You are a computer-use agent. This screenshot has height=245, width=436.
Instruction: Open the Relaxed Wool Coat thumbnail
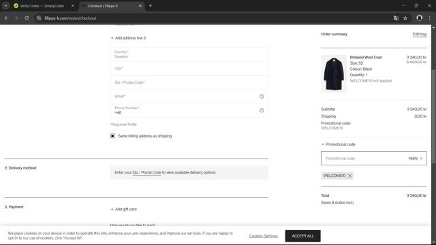pos(334,73)
